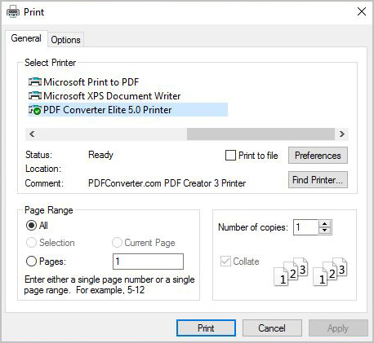Open the General tab
Screen dimensions: 374x343
26,38
